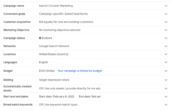Open the Broad match keywords chevron
The height and width of the screenshot is (111, 174).
point(166,105)
